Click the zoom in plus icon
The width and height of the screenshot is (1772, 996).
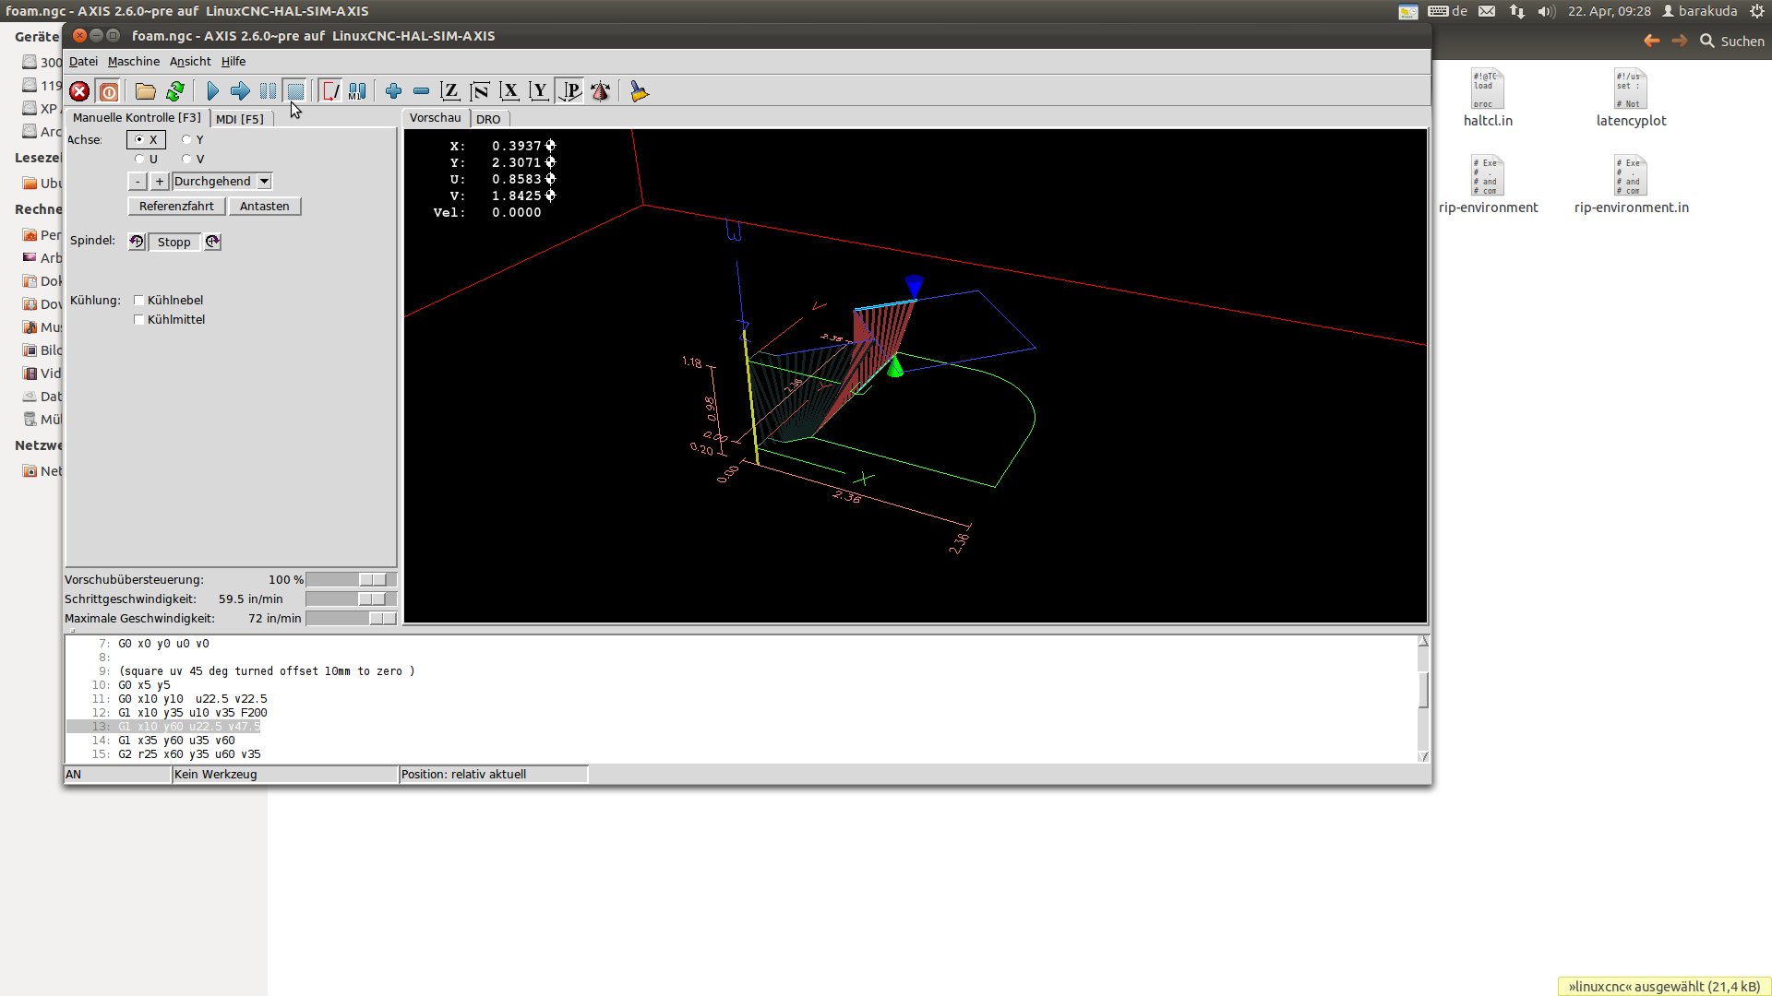[x=393, y=91]
